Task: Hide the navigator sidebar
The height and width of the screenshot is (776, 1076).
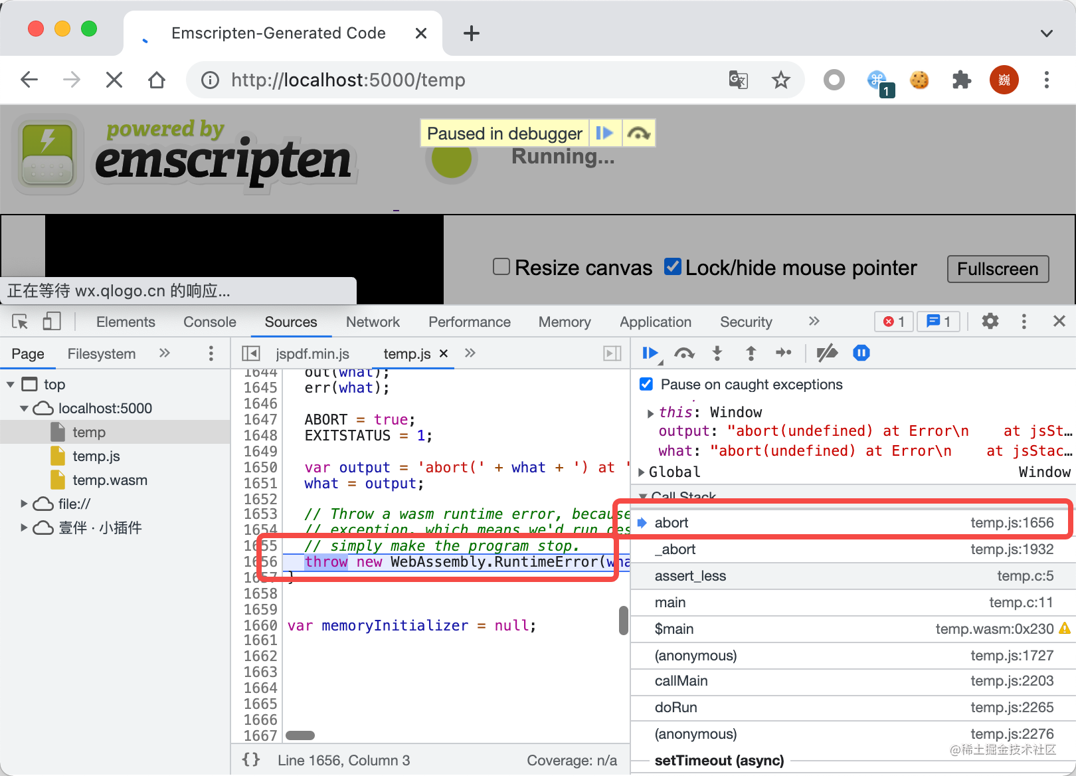Action: tap(250, 353)
